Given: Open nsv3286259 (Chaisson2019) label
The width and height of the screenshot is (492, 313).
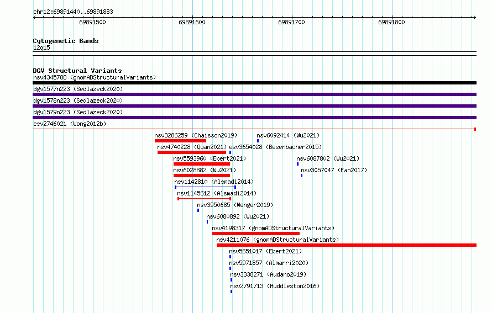Looking at the screenshot, I should click(x=196, y=135).
